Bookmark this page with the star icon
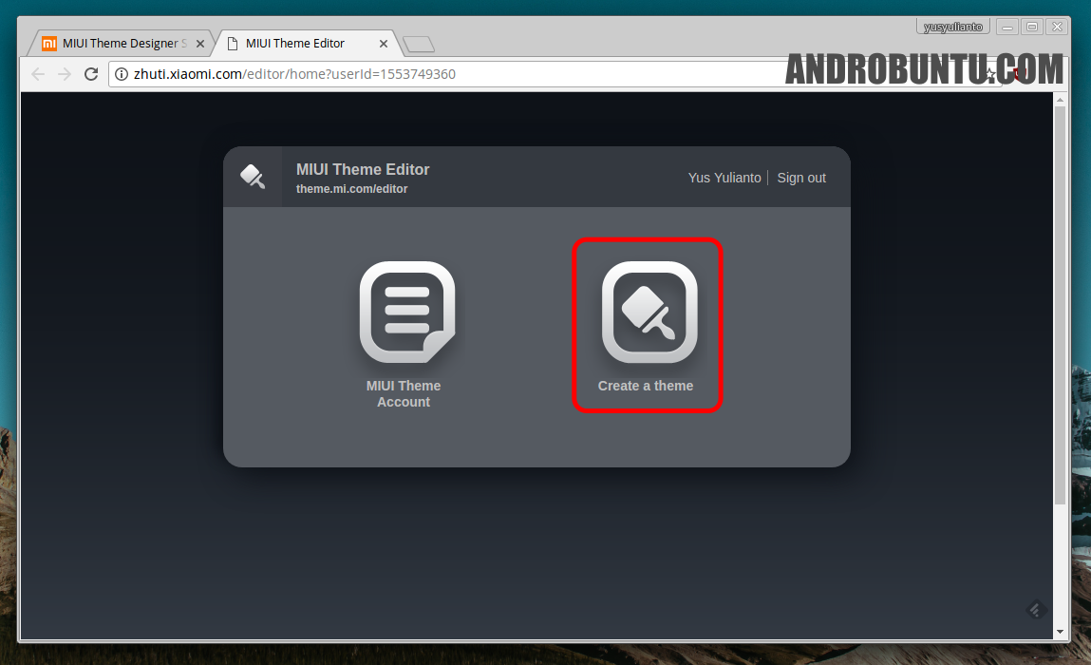1091x665 pixels. [990, 74]
